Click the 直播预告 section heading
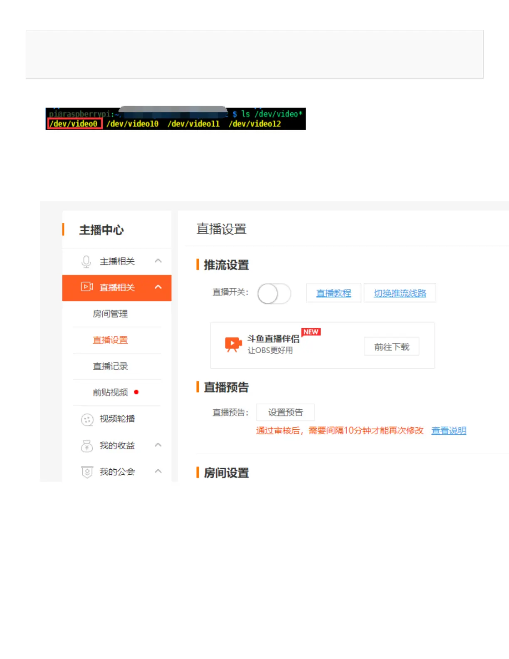The image size is (509, 659). click(226, 387)
